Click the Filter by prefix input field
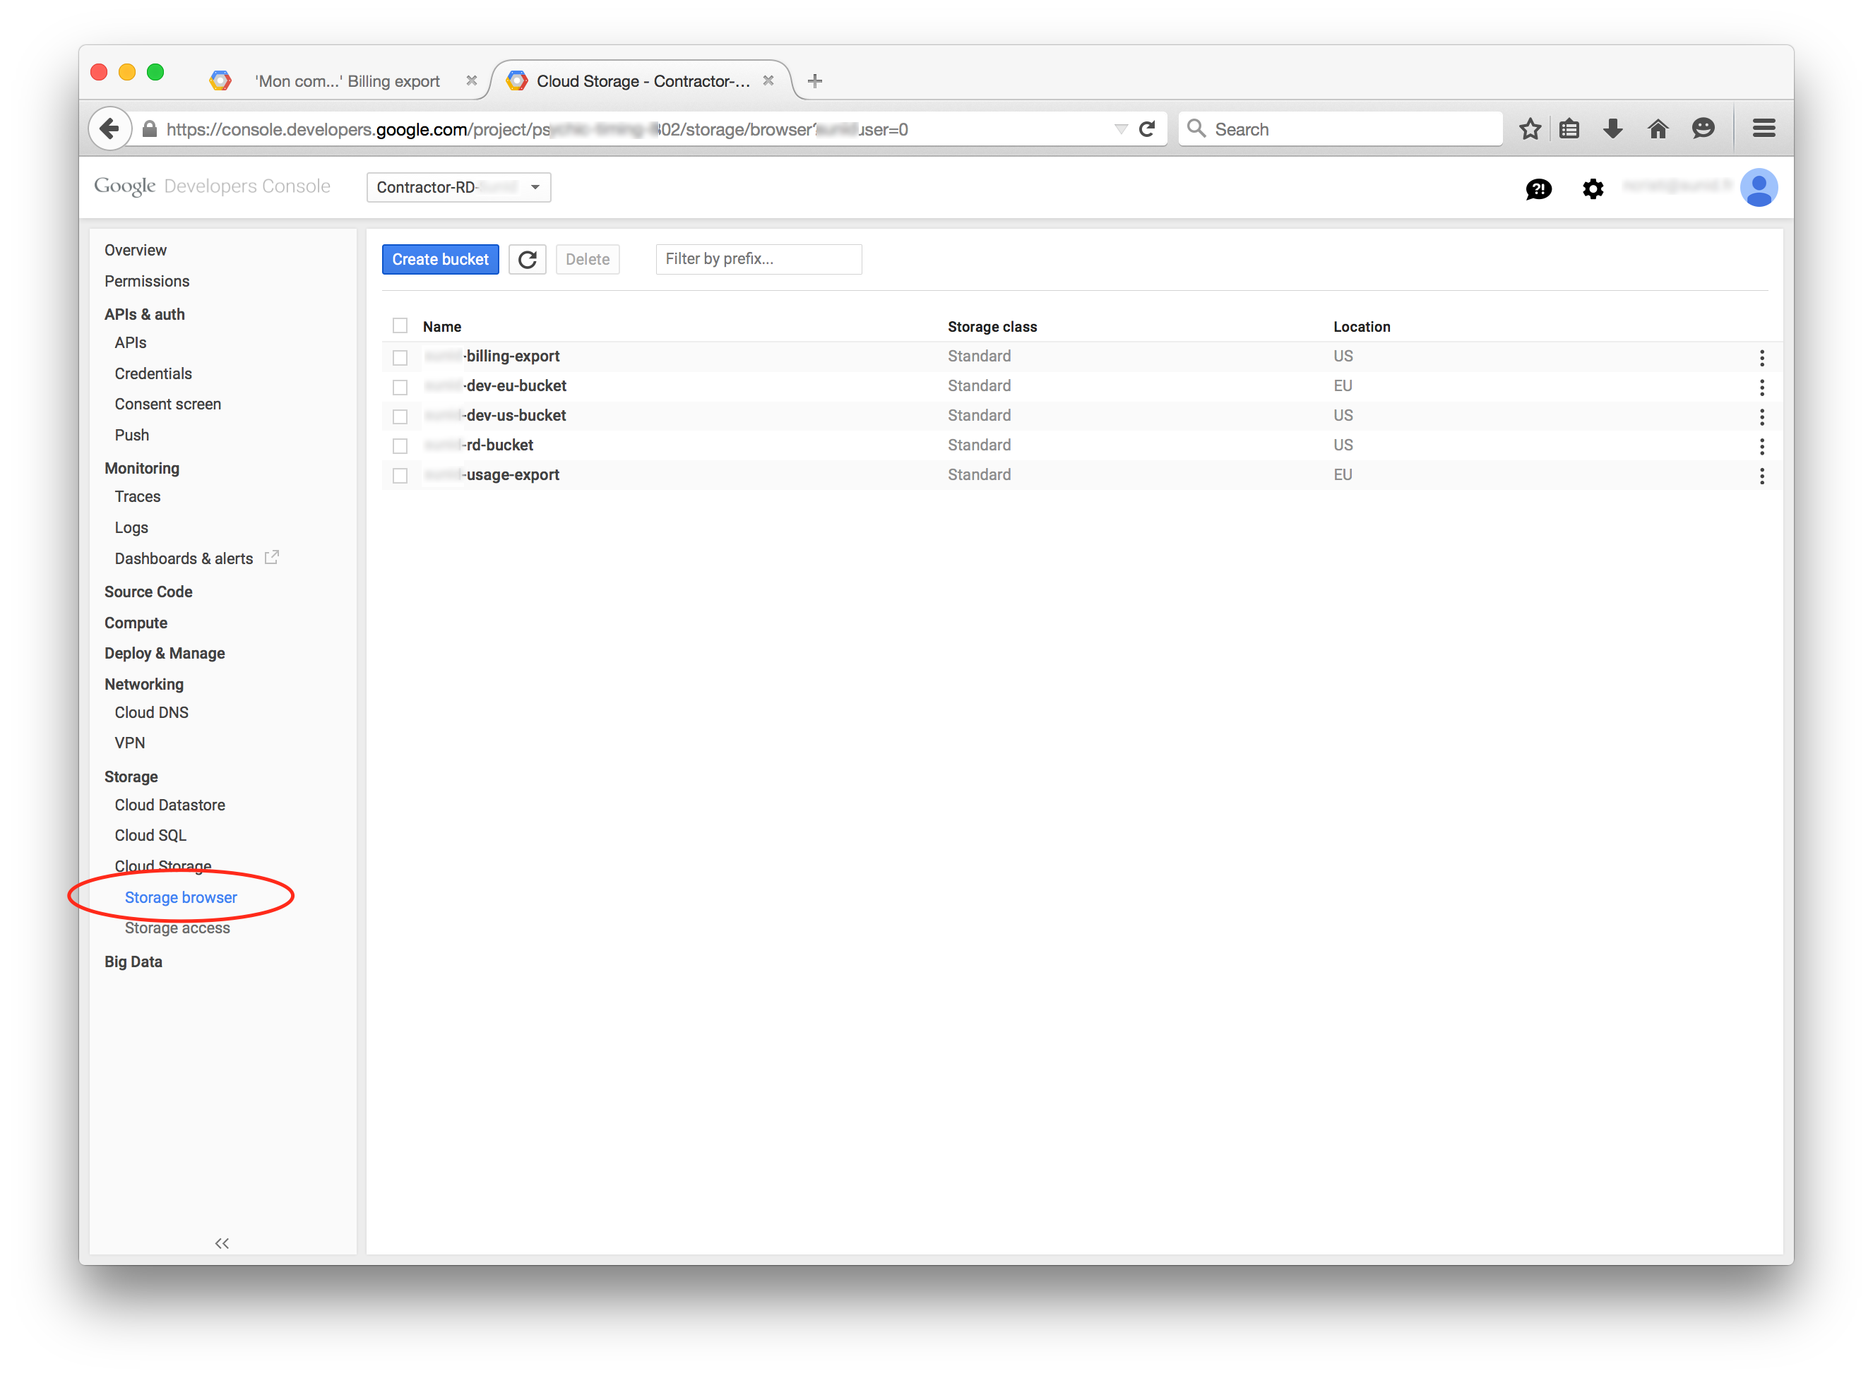This screenshot has height=1378, width=1873. [759, 259]
